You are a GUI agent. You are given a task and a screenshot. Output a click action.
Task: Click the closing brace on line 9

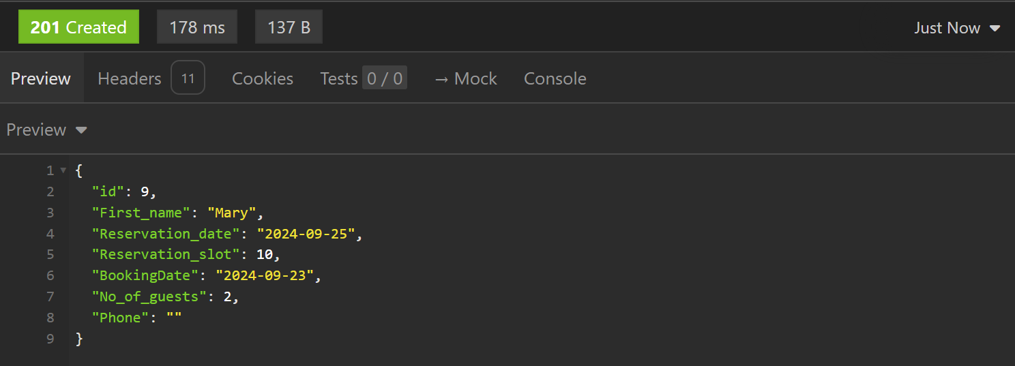coord(79,339)
